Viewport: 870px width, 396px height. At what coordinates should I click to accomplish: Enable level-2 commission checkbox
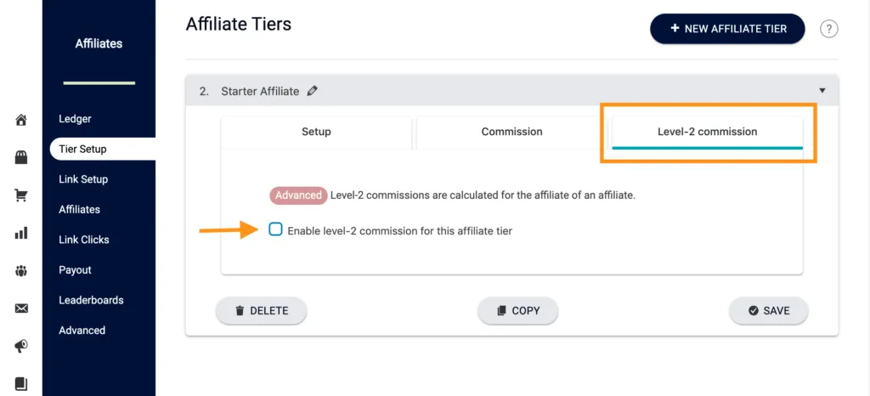tap(275, 229)
